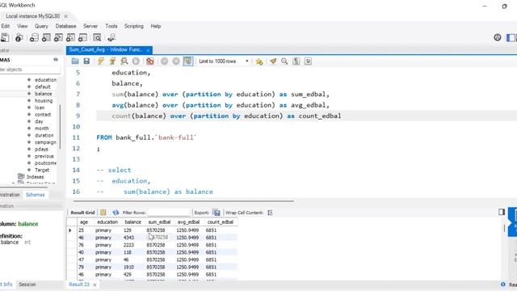Stop the query being executed
This screenshot has width=517, height=291.
(x=136, y=61)
